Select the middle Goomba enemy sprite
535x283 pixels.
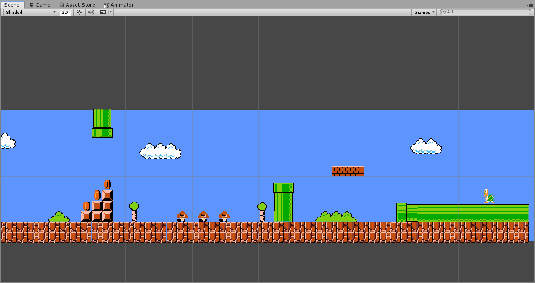pyautogui.click(x=203, y=216)
